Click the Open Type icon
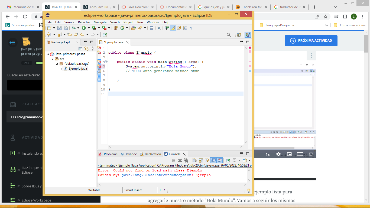This screenshot has width=370, height=208. click(x=133, y=28)
